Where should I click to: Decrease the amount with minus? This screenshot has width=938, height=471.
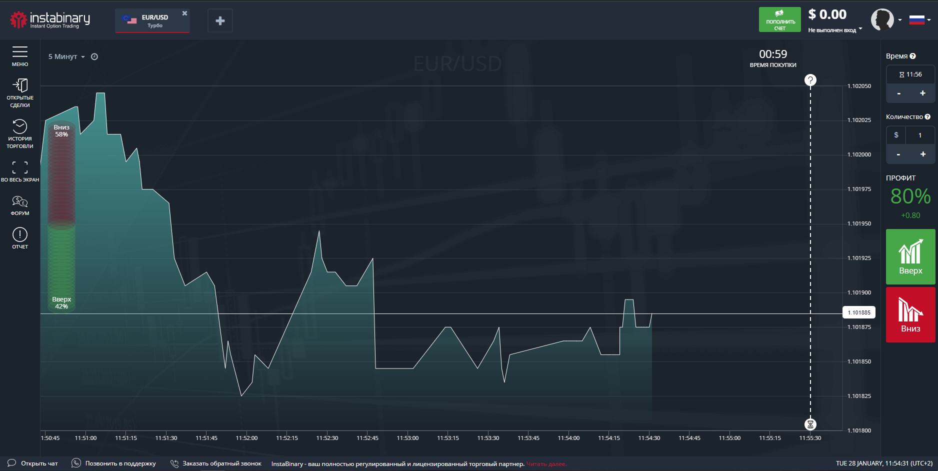(898, 154)
